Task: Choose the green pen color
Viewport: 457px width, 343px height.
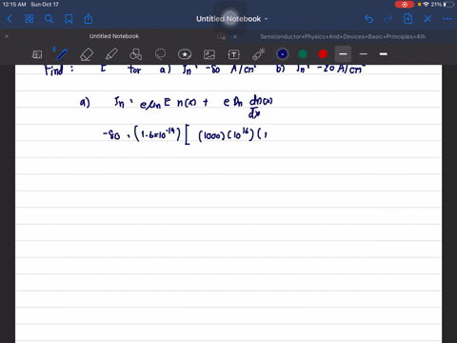Action: point(303,54)
